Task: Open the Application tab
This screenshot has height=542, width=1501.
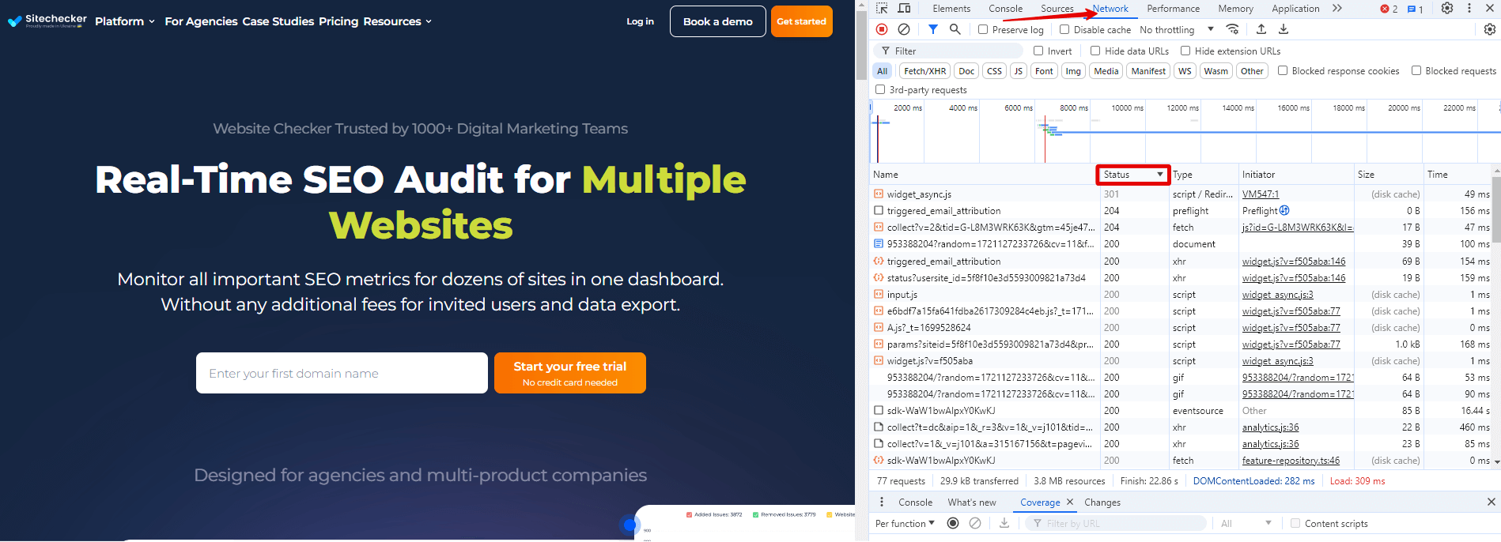Action: (1295, 9)
